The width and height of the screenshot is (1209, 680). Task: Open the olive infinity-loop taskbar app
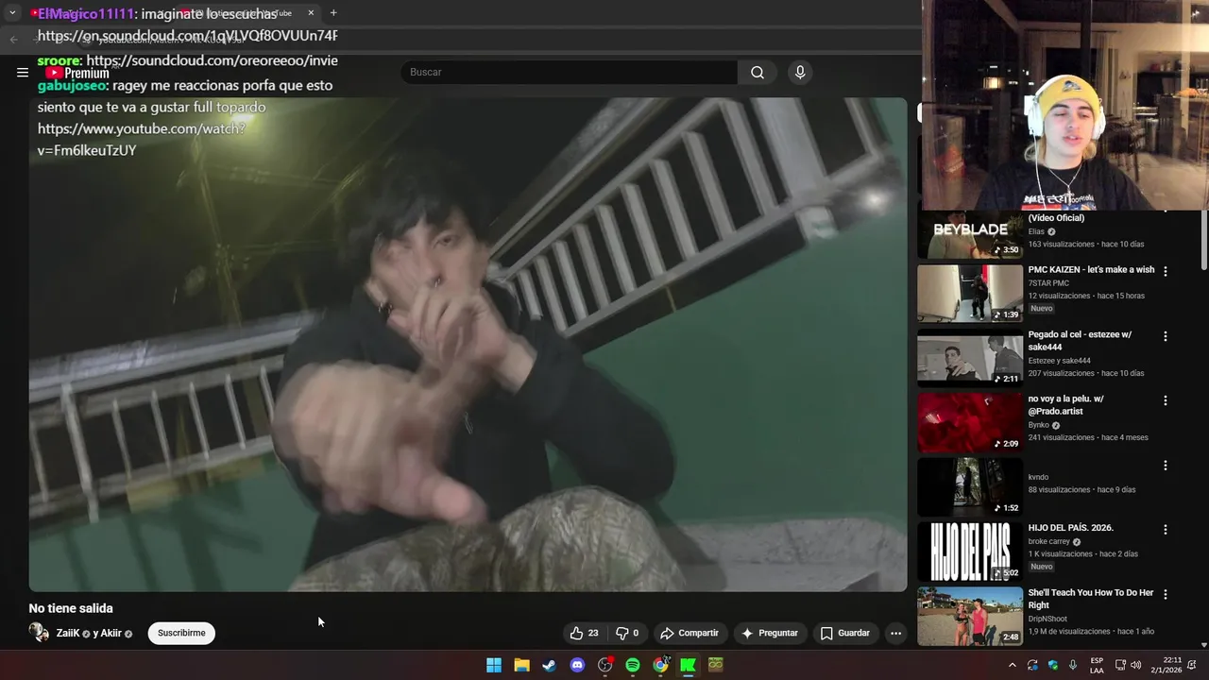point(716,665)
